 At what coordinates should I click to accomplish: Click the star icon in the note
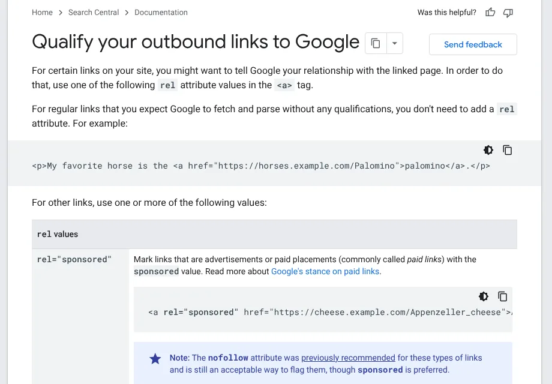(155, 359)
